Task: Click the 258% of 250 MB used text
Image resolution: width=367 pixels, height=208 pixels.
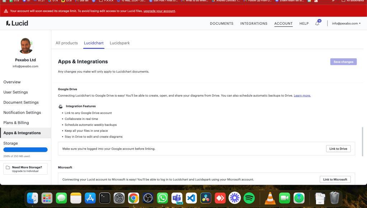Action: click(x=17, y=156)
